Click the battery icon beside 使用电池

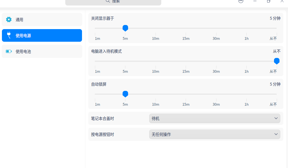coord(9,51)
